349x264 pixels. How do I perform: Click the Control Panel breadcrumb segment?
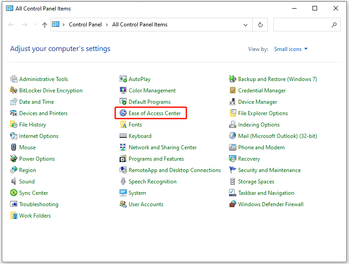[86, 25]
